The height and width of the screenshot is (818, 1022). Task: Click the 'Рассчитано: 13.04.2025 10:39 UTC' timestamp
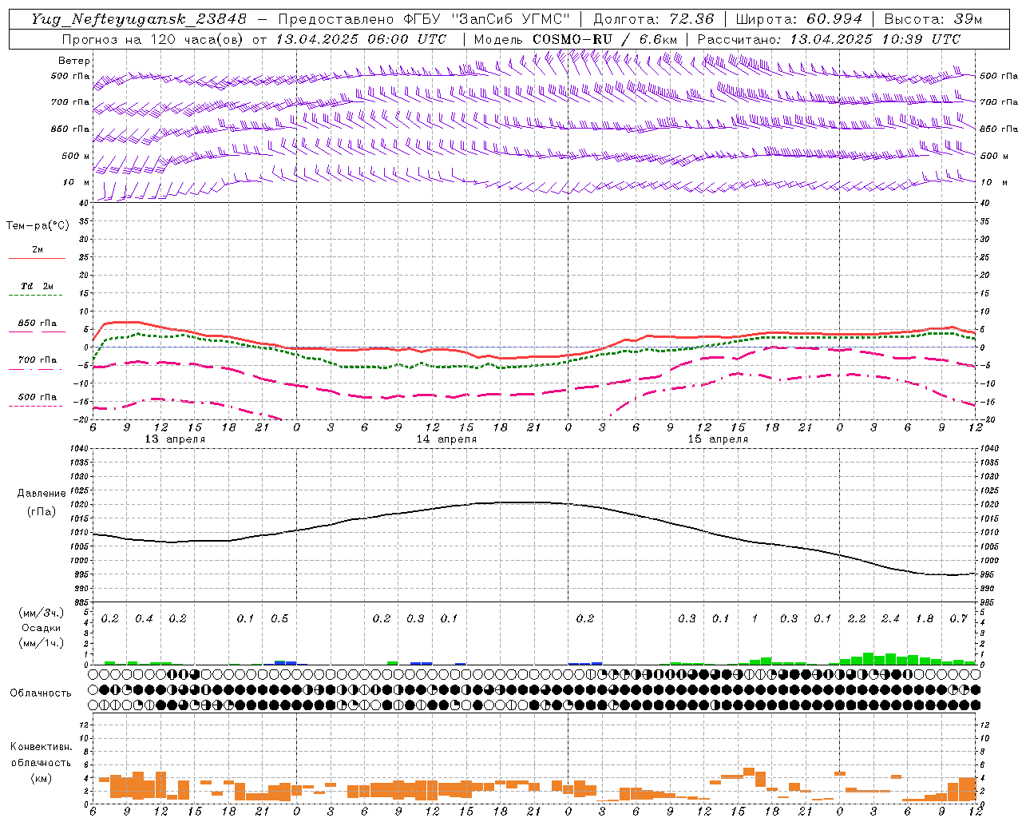[829, 39]
